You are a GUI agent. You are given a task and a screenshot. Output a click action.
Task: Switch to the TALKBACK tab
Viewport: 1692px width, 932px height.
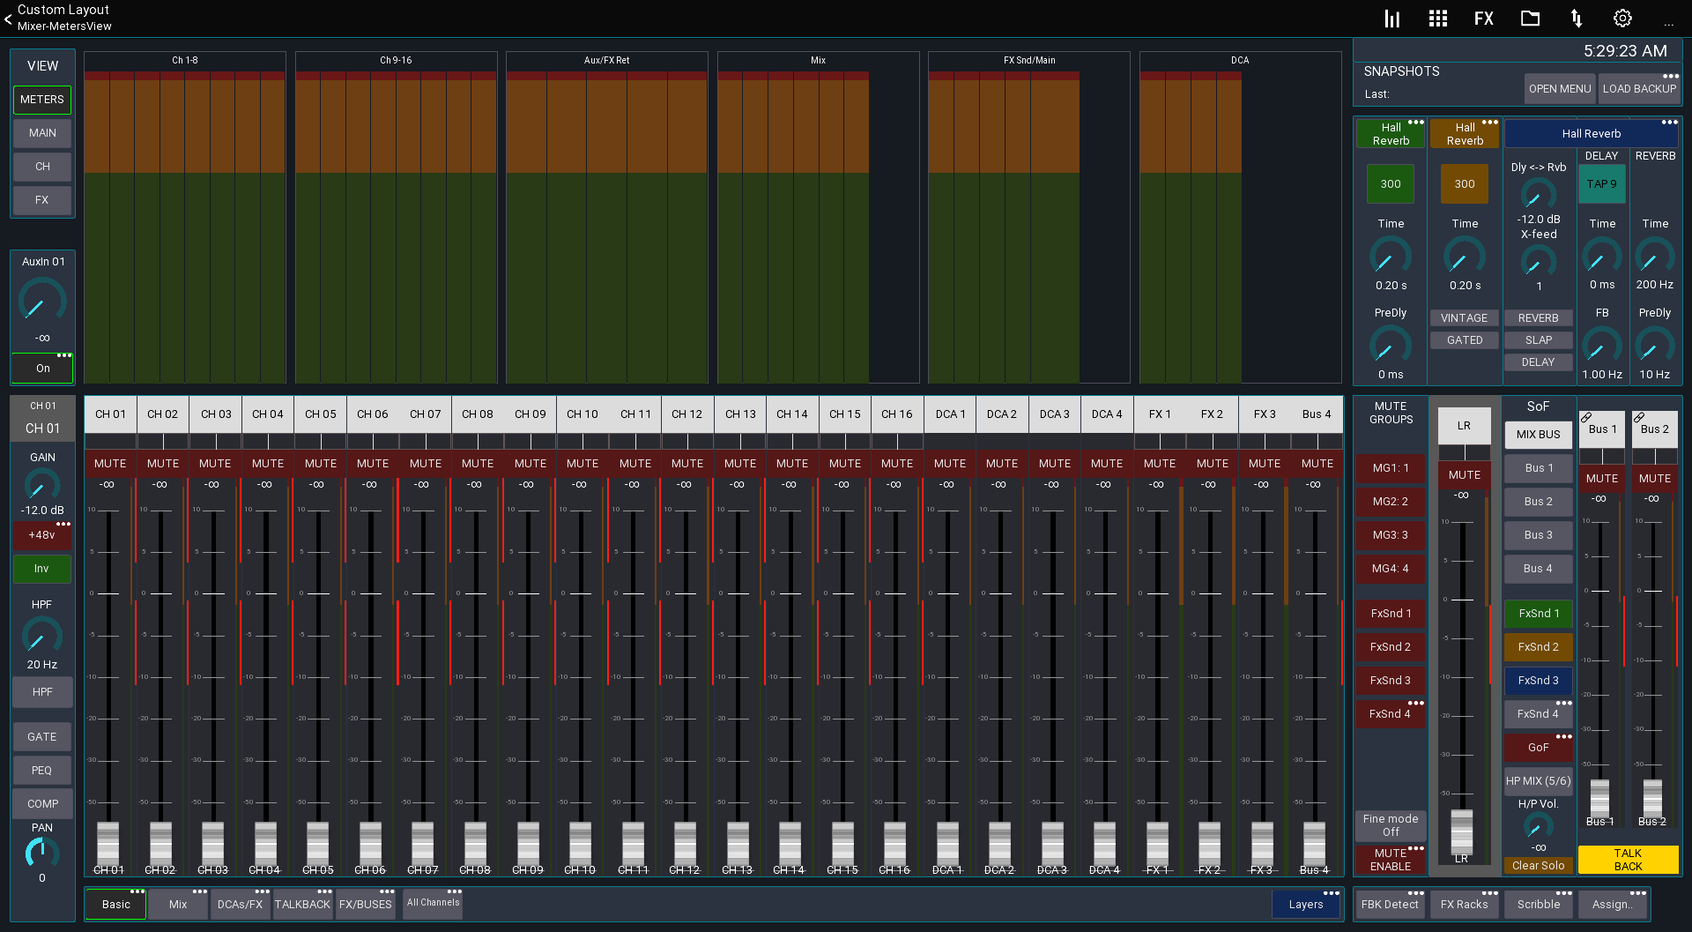(x=302, y=904)
